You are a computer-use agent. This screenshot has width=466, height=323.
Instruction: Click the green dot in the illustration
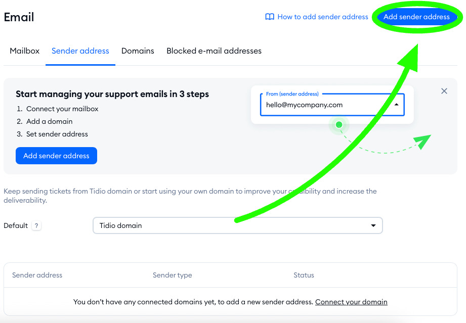[339, 124]
